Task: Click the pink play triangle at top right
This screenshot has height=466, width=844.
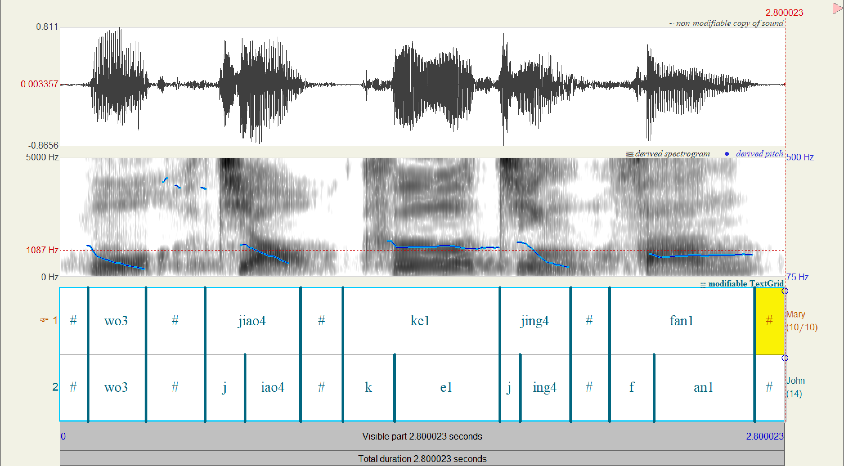Action: (838, 8)
